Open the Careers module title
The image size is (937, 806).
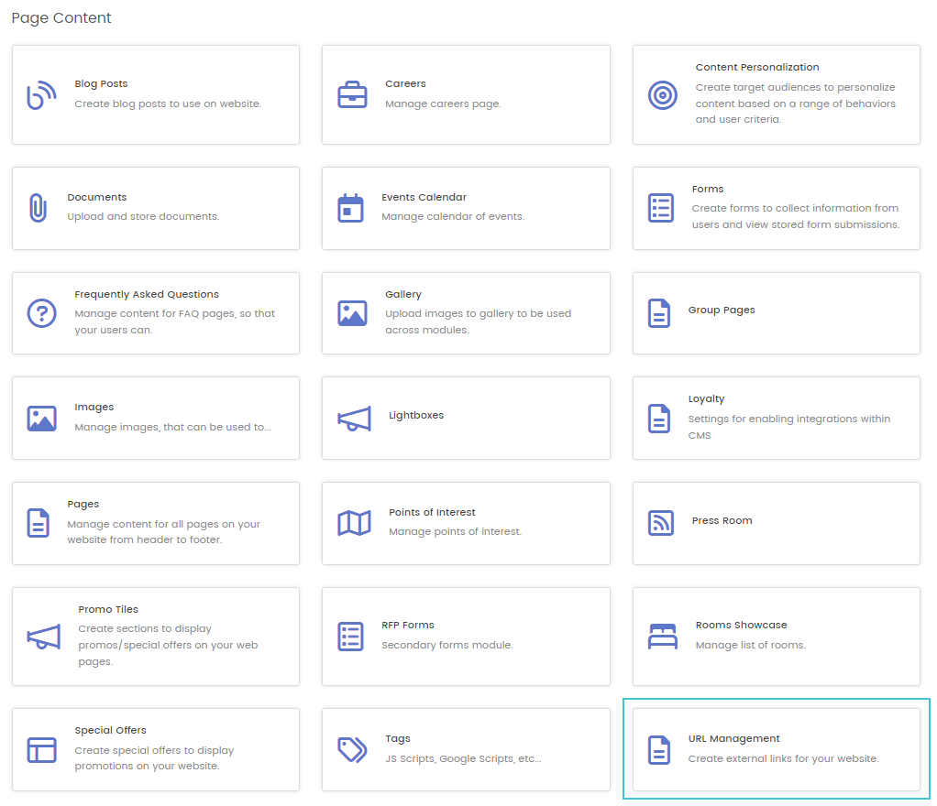point(406,83)
